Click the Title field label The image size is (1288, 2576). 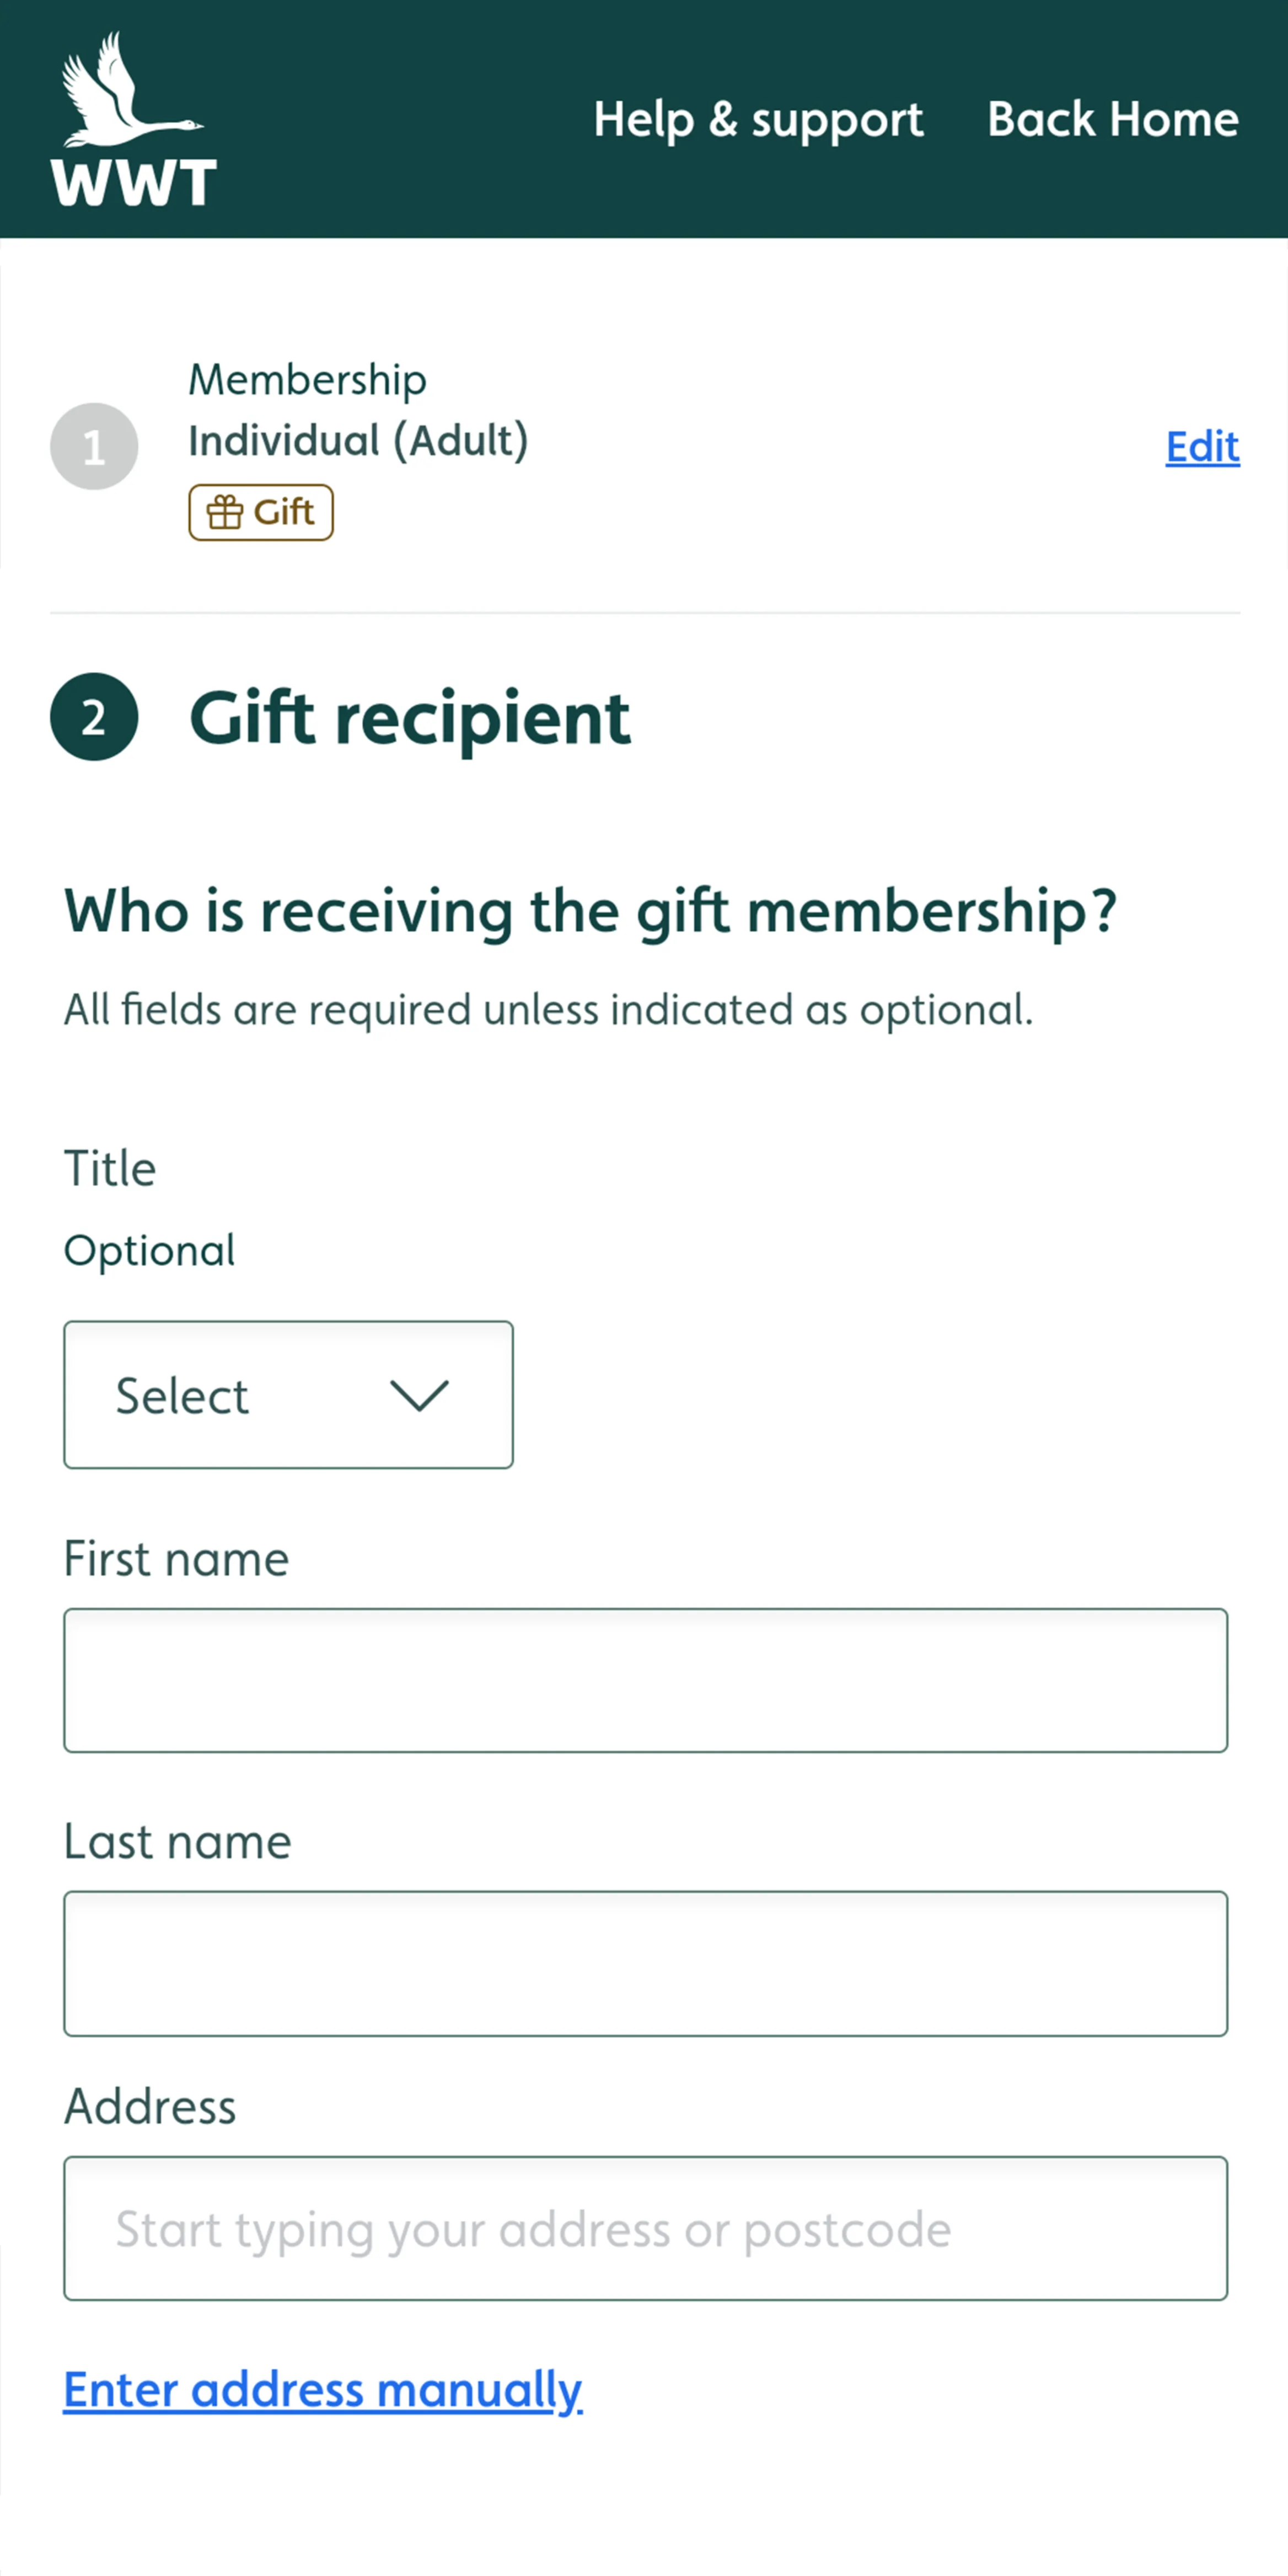click(x=110, y=1168)
